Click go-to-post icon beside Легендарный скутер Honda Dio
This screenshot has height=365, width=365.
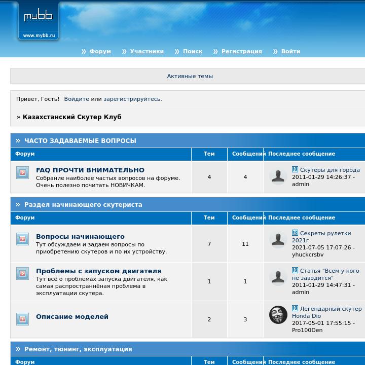coord(295,308)
